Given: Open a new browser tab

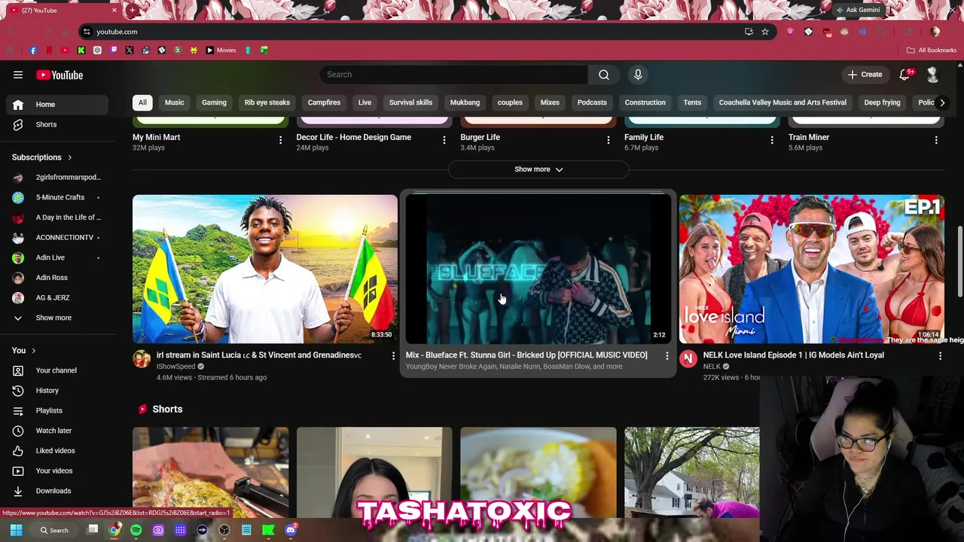Looking at the screenshot, I should pyautogui.click(x=132, y=11).
